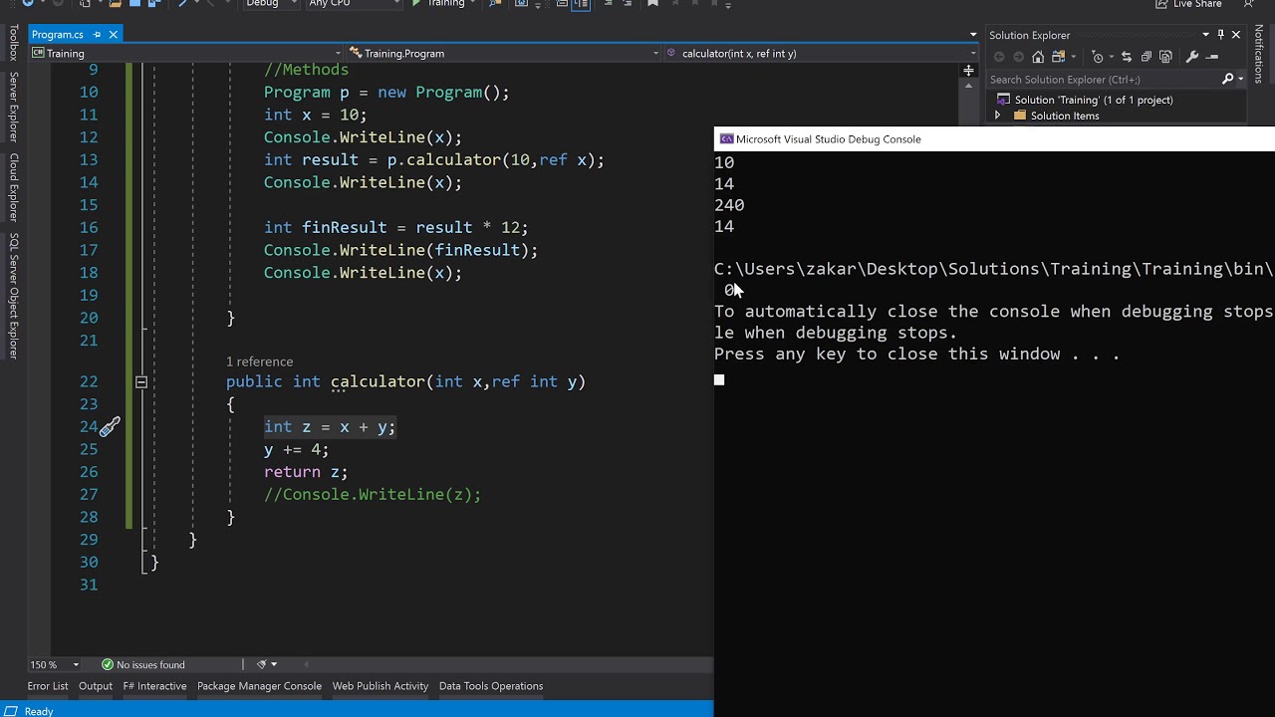Viewport: 1275px width, 717px height.
Task: Click the Forward arrow in Solution Explorer
Action: tap(1018, 57)
